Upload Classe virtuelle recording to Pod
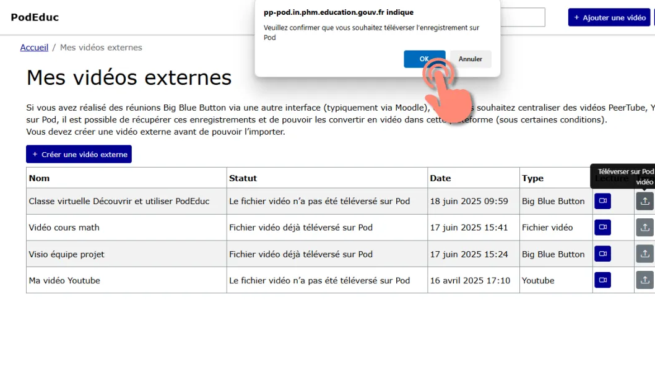 pos(644,201)
